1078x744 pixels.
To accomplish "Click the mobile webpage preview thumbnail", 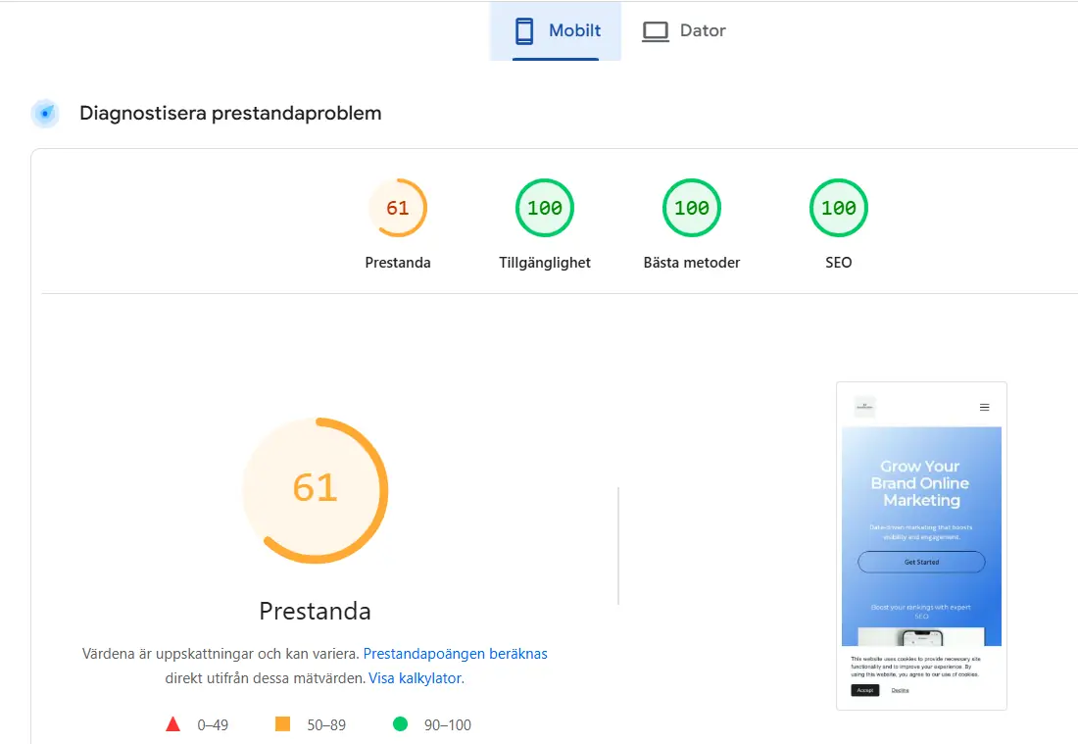I will pos(921,545).
